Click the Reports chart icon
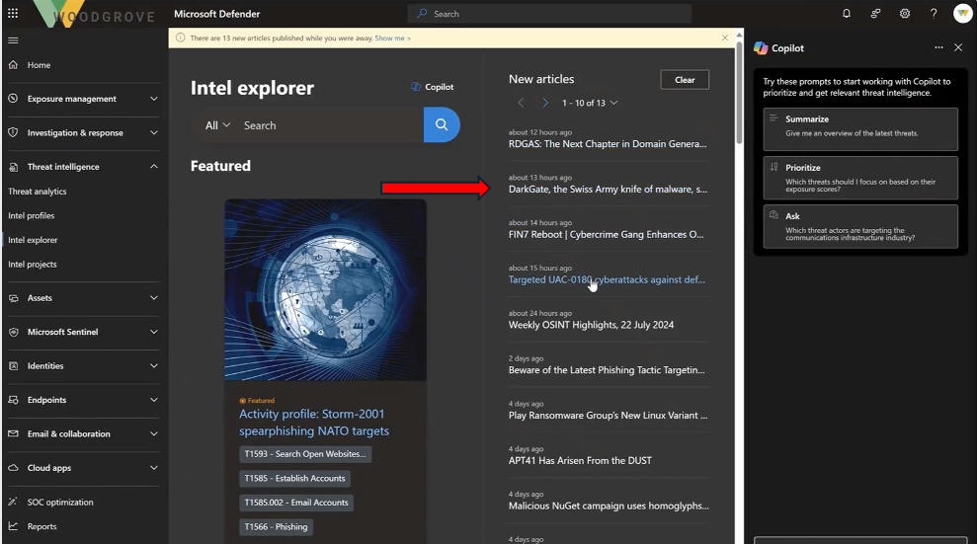The height and width of the screenshot is (544, 977). [x=13, y=526]
